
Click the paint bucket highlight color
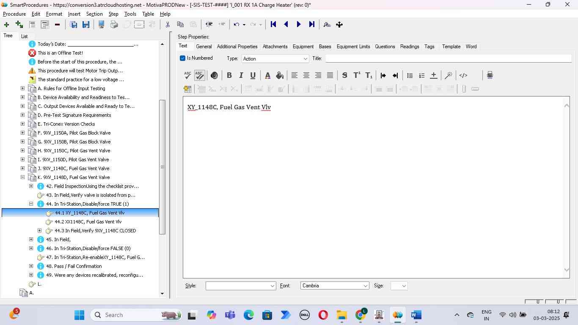click(279, 75)
